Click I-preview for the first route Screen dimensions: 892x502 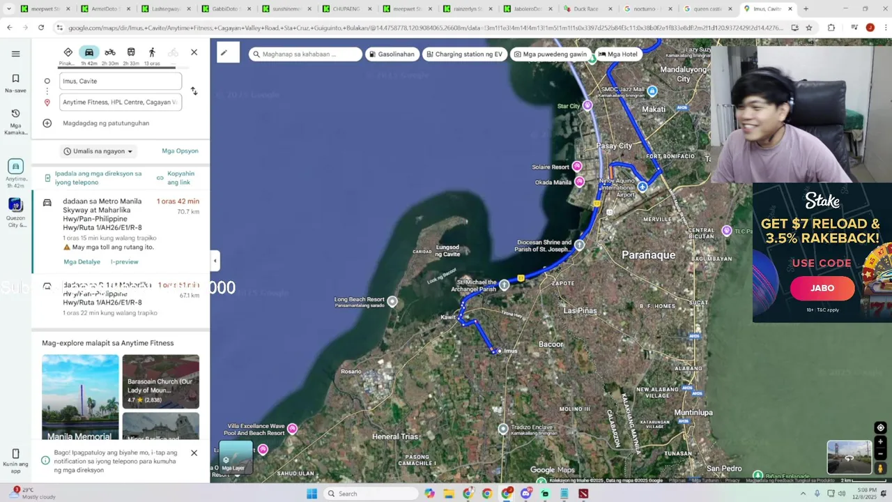click(x=124, y=262)
